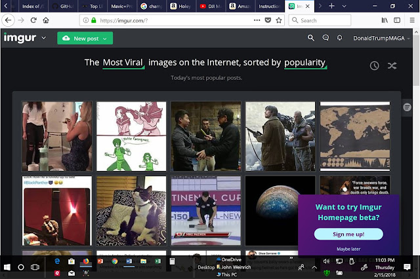Open the New post dropdown arrow
The height and width of the screenshot is (279, 420).
click(105, 39)
